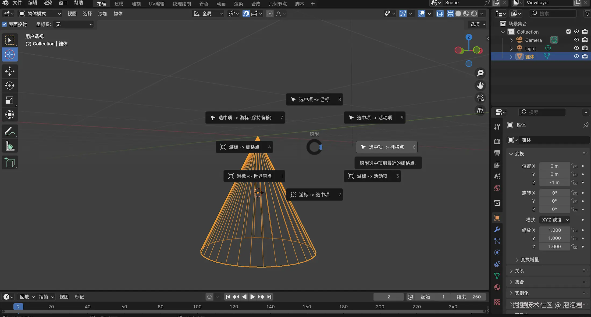Viewport: 591px width, 317px height.
Task: Click the viewport zoom magnifier icon
Action: pos(480,73)
